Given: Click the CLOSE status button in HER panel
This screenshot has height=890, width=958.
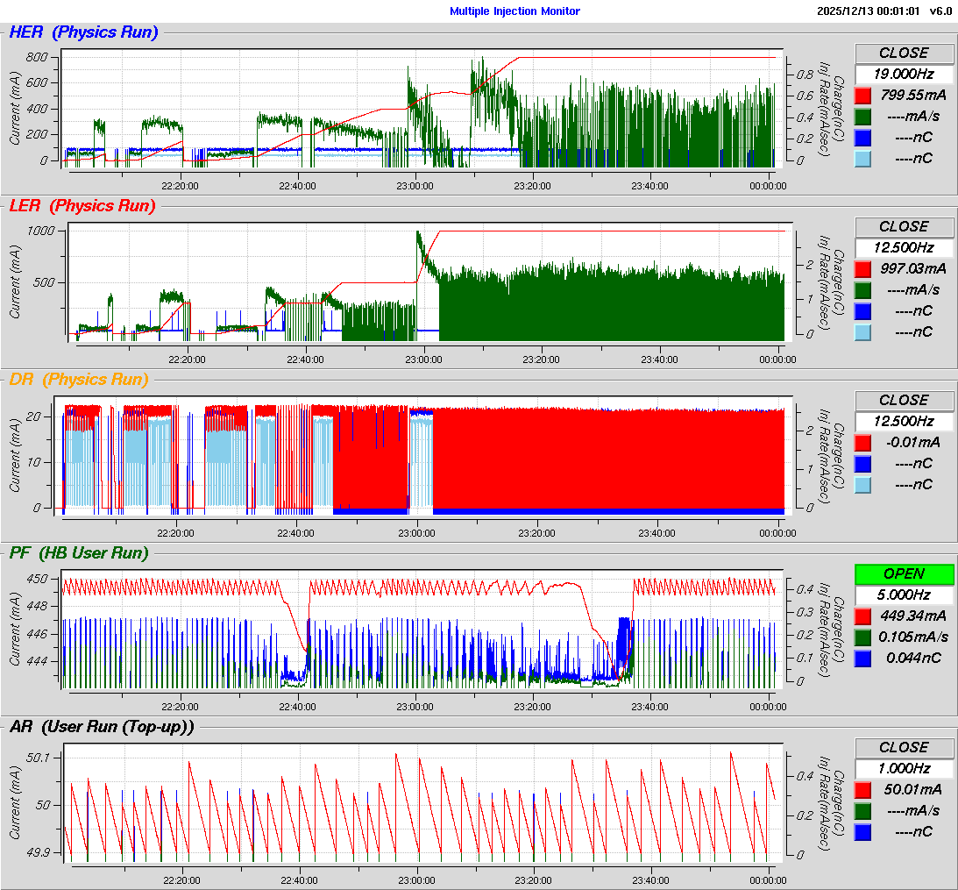Looking at the screenshot, I should pyautogui.click(x=904, y=53).
